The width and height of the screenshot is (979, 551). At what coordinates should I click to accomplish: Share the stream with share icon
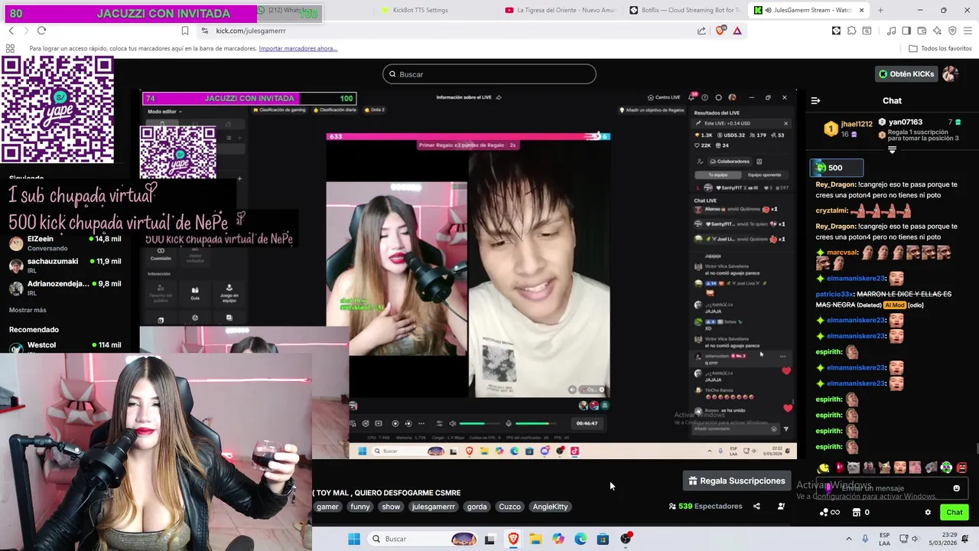tap(756, 506)
